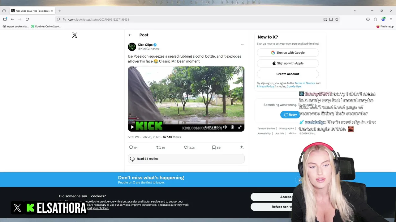The image size is (396, 222).
Task: Open Import bookmarks item
Action: (x=16, y=27)
